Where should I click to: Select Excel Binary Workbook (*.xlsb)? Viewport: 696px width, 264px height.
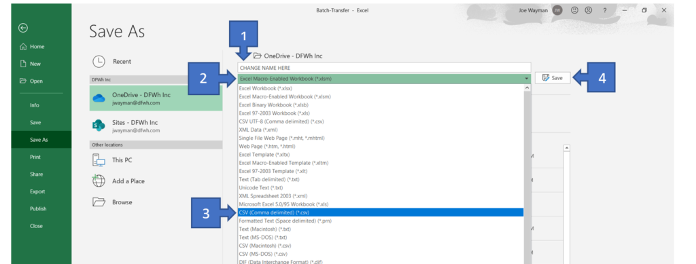[381, 105]
